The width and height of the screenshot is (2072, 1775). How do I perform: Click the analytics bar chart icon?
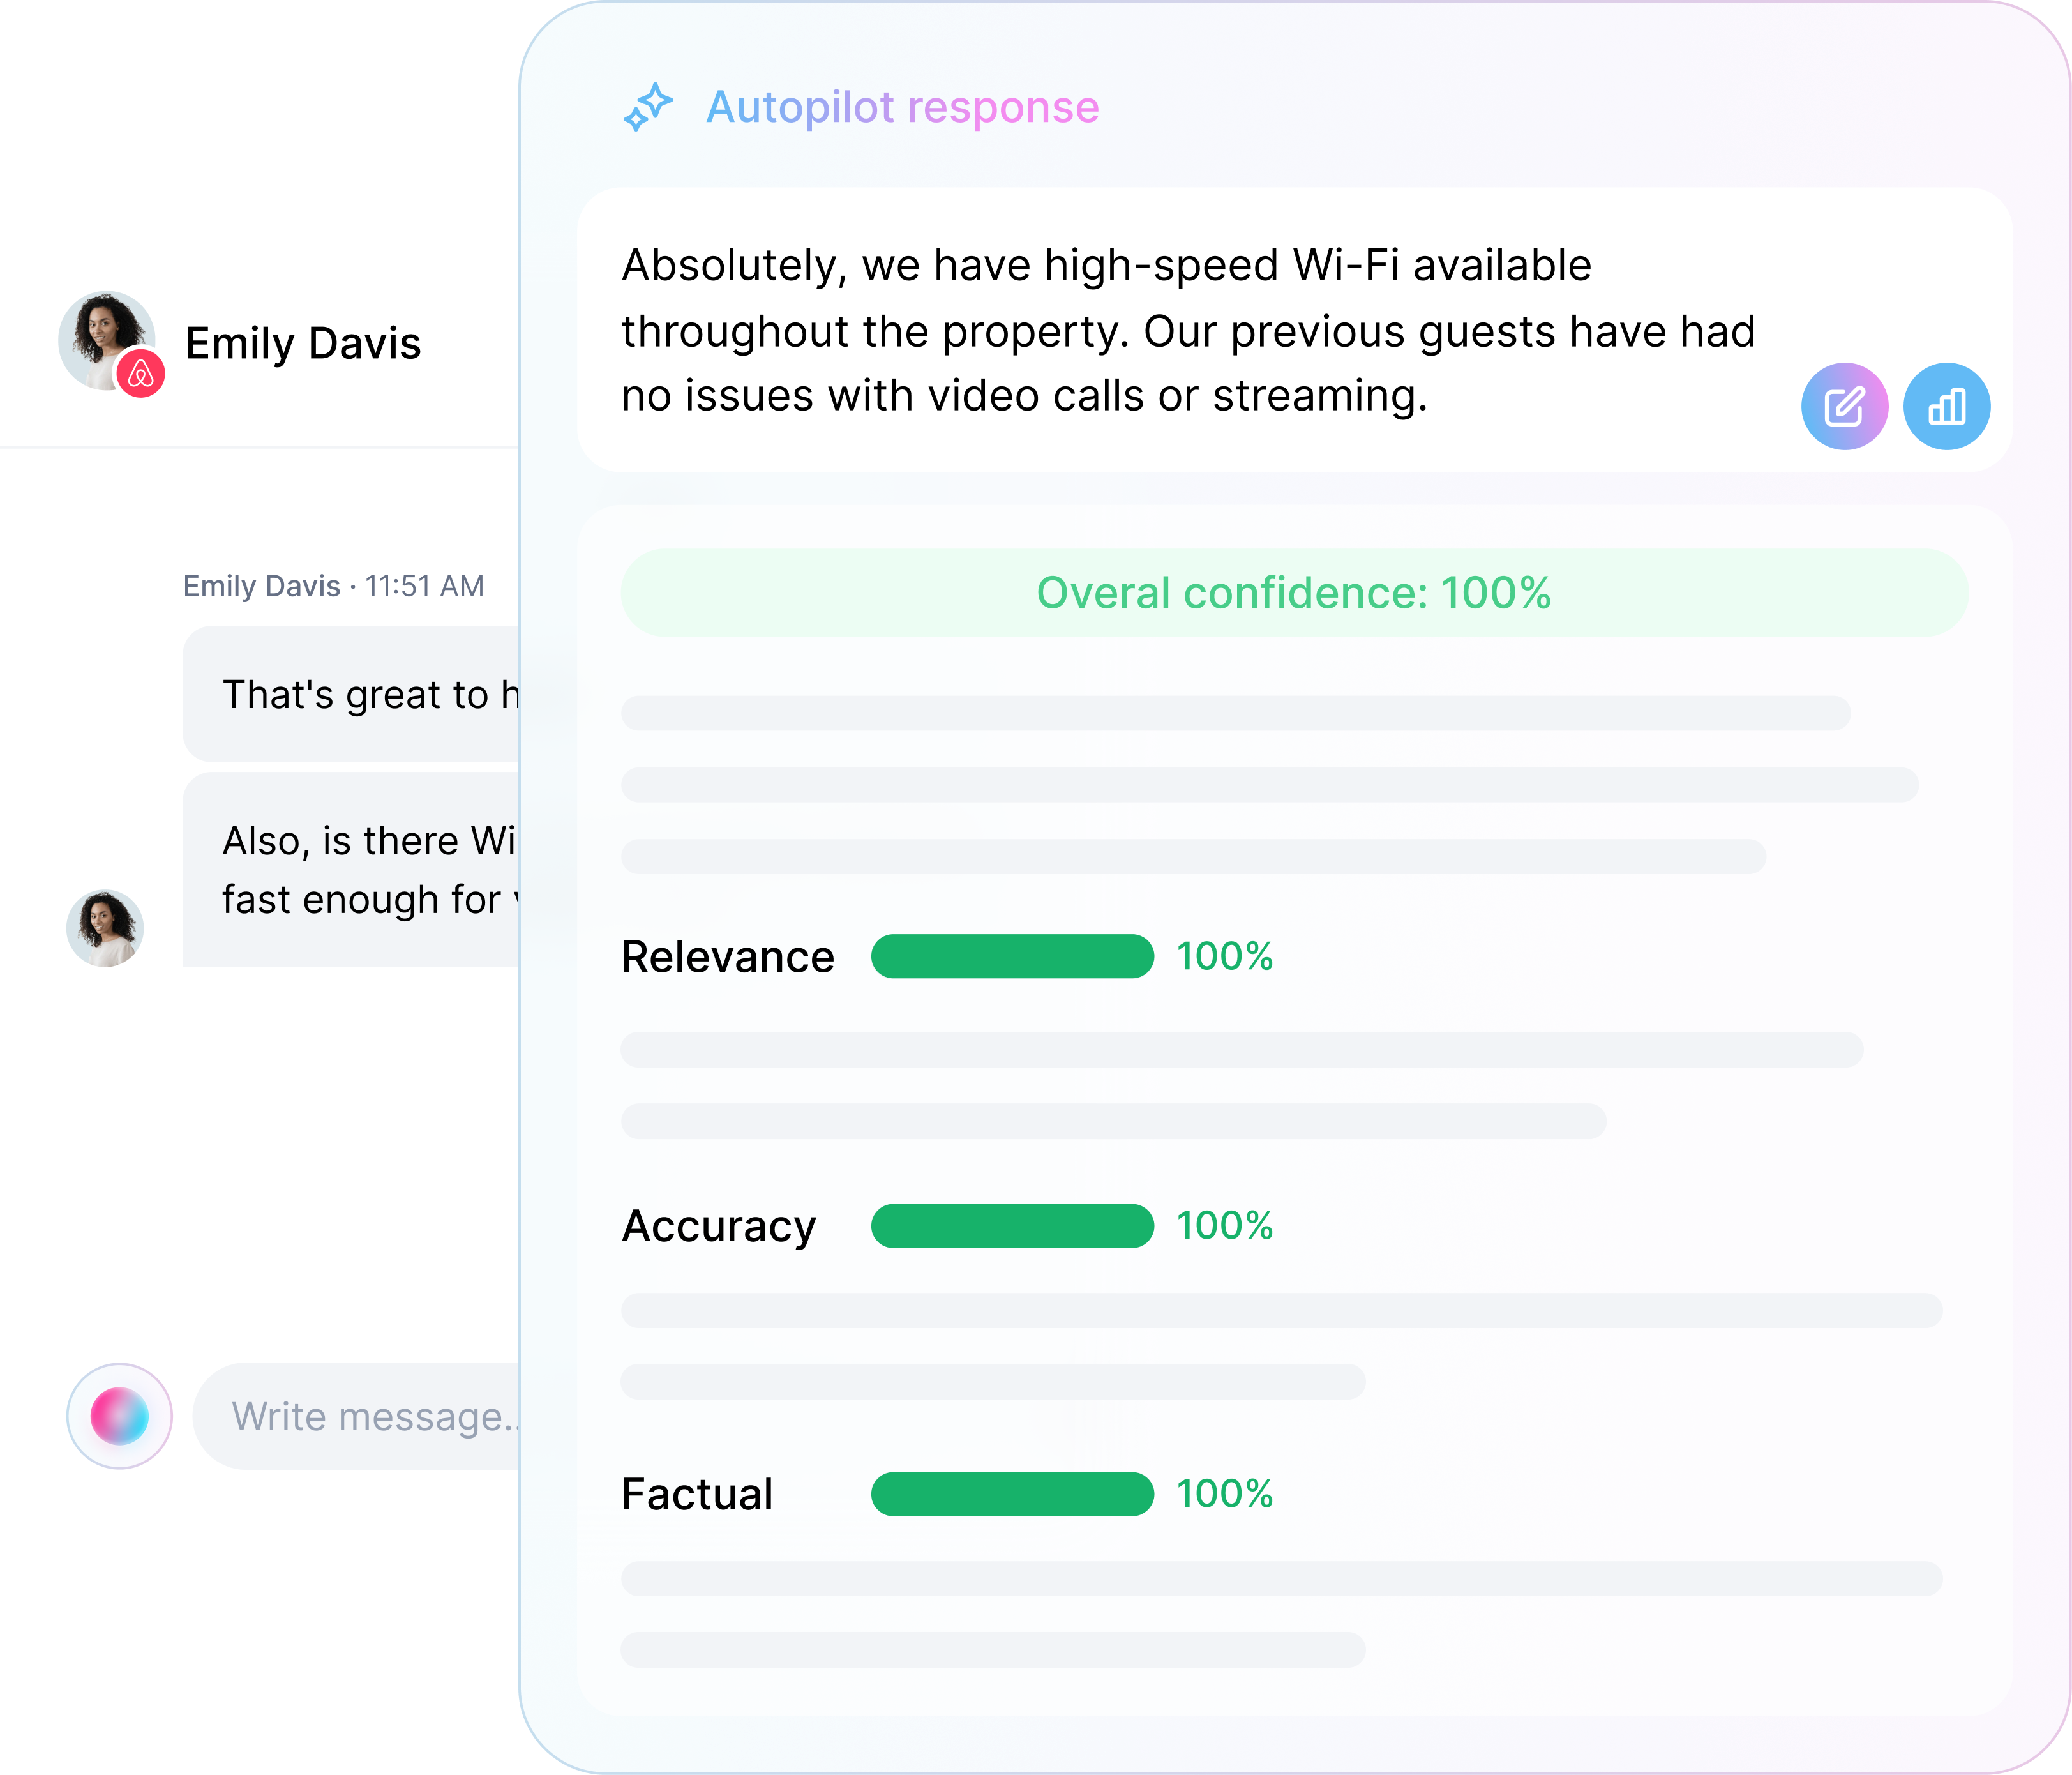pyautogui.click(x=1947, y=405)
